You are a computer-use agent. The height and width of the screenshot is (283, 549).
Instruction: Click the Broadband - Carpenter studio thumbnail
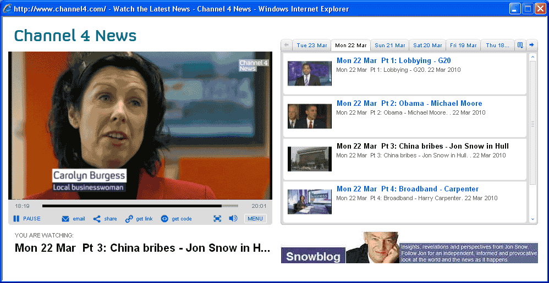[x=310, y=202]
